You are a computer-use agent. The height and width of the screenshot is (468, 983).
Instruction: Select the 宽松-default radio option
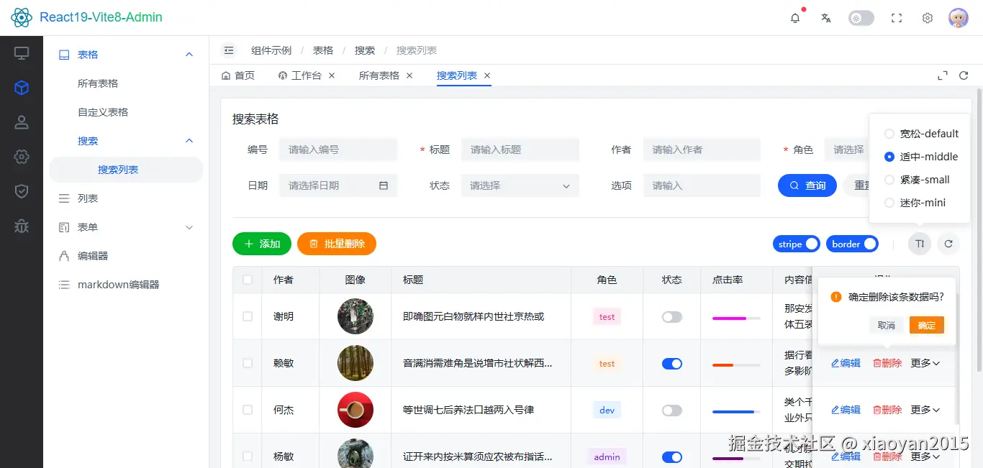click(x=921, y=134)
